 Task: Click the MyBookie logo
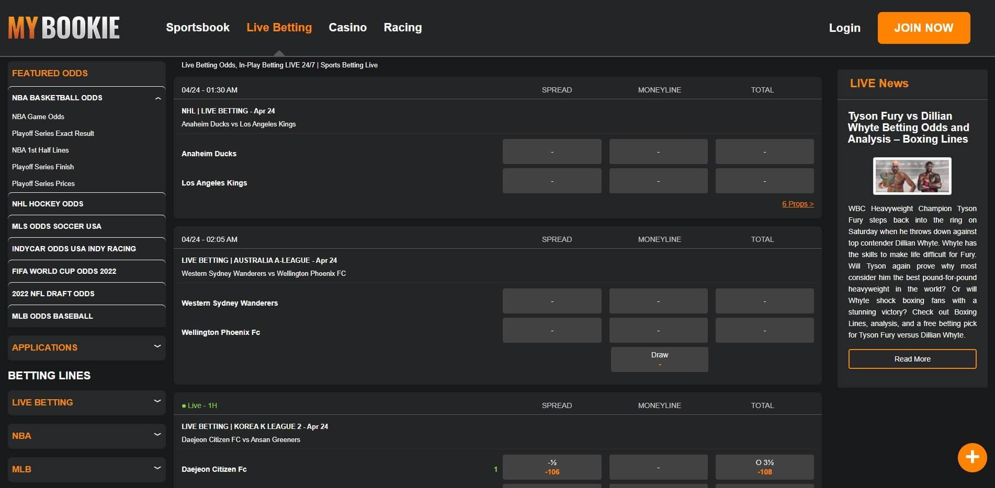pos(63,27)
